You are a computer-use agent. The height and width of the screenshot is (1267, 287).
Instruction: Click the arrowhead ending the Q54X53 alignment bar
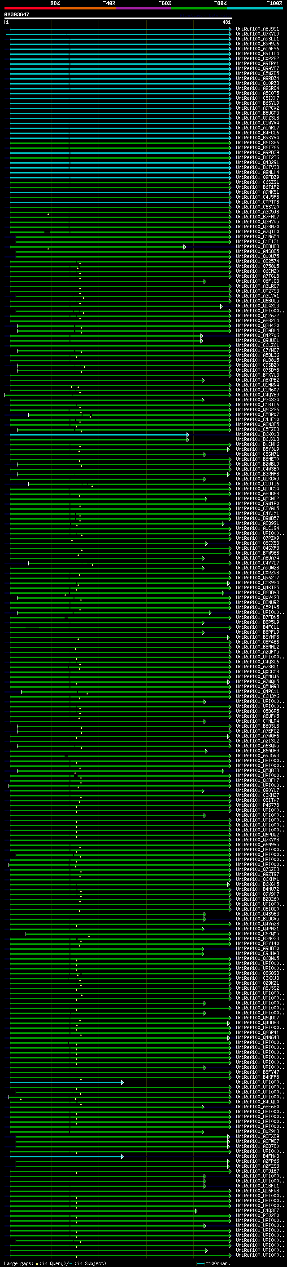(x=221, y=306)
